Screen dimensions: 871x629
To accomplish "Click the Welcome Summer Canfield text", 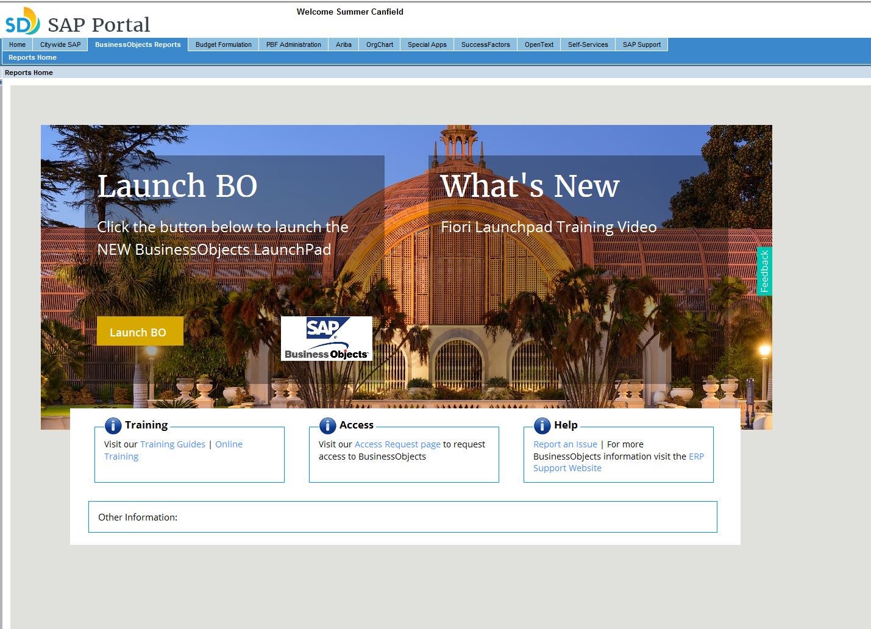I will coord(350,12).
